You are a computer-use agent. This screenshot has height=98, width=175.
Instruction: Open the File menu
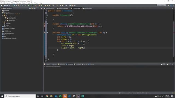(1, 3)
